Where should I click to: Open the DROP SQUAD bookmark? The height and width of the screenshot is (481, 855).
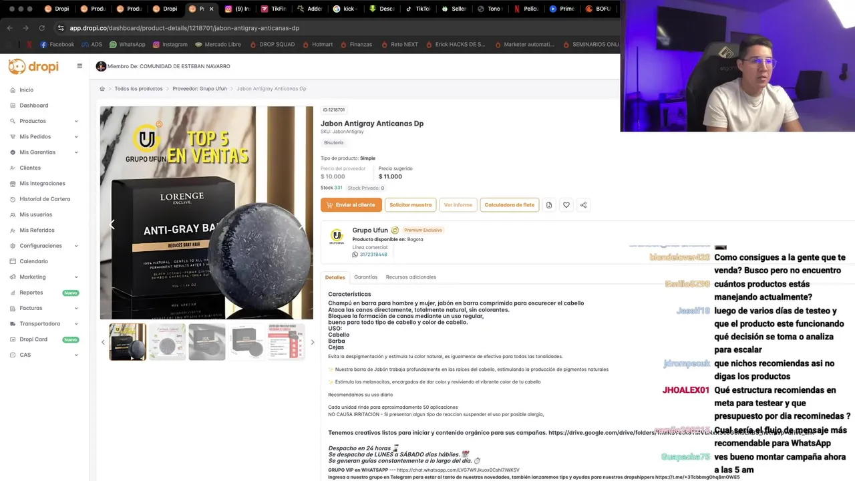click(272, 45)
